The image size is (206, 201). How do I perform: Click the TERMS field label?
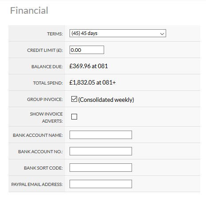pyautogui.click(x=55, y=34)
